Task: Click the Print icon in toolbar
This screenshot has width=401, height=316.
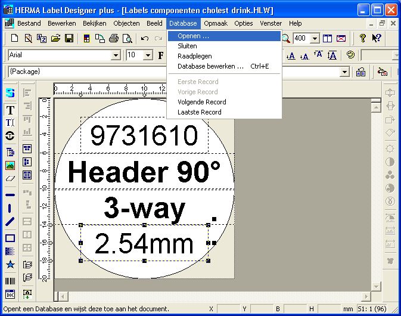Action: pyautogui.click(x=113, y=39)
